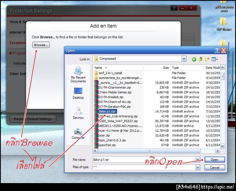Click the Cancel button in Open dialog

point(214,167)
